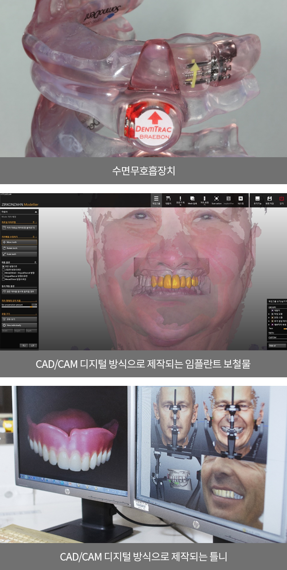This screenshot has height=570, width=287.
Task: Click the CUSTOM section header
Action: point(273,337)
